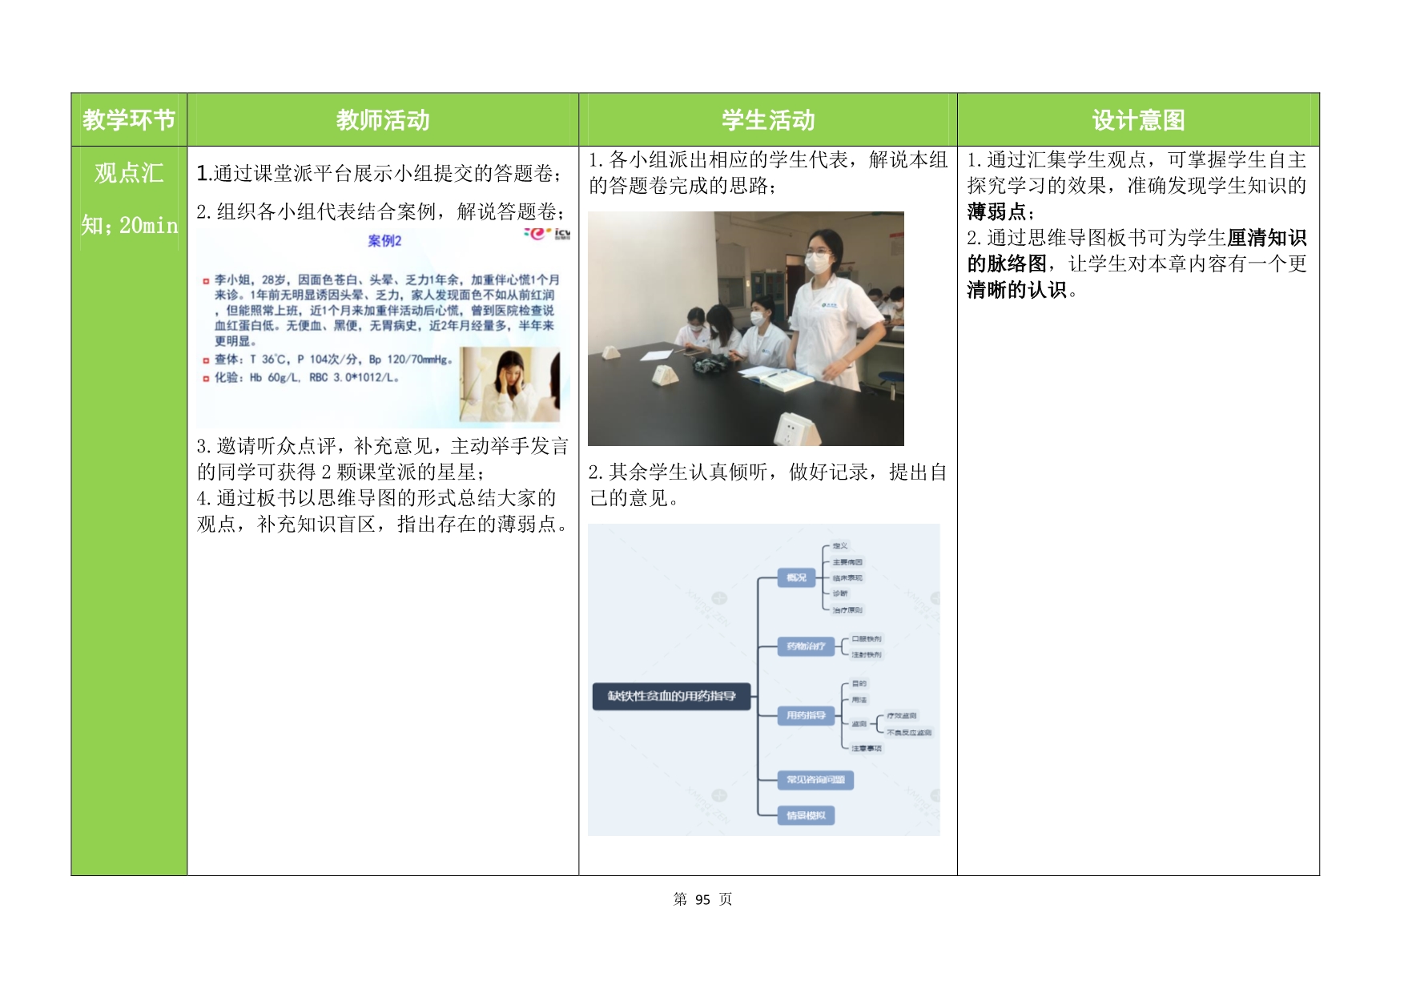
Task: Select the 学生活动 column header
Action: coord(767,120)
